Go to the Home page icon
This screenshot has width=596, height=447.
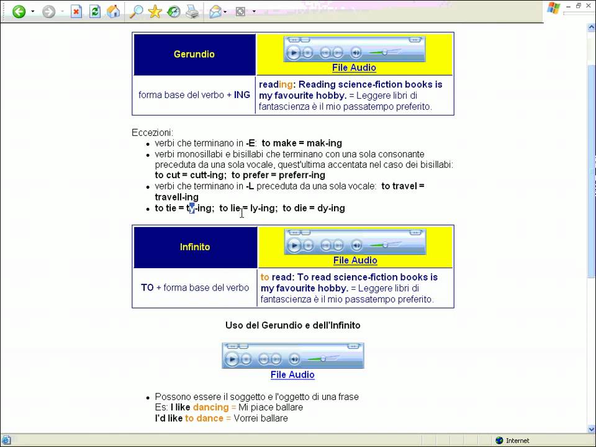tap(113, 11)
